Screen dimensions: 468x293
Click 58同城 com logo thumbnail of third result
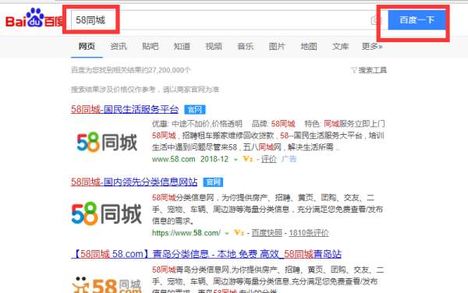107,284
